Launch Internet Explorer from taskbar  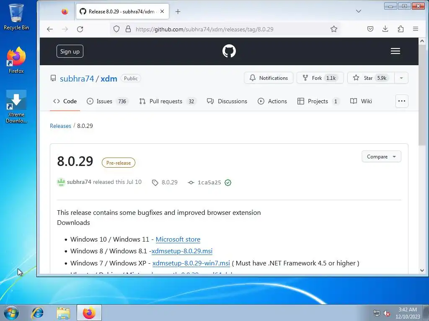[x=37, y=313]
